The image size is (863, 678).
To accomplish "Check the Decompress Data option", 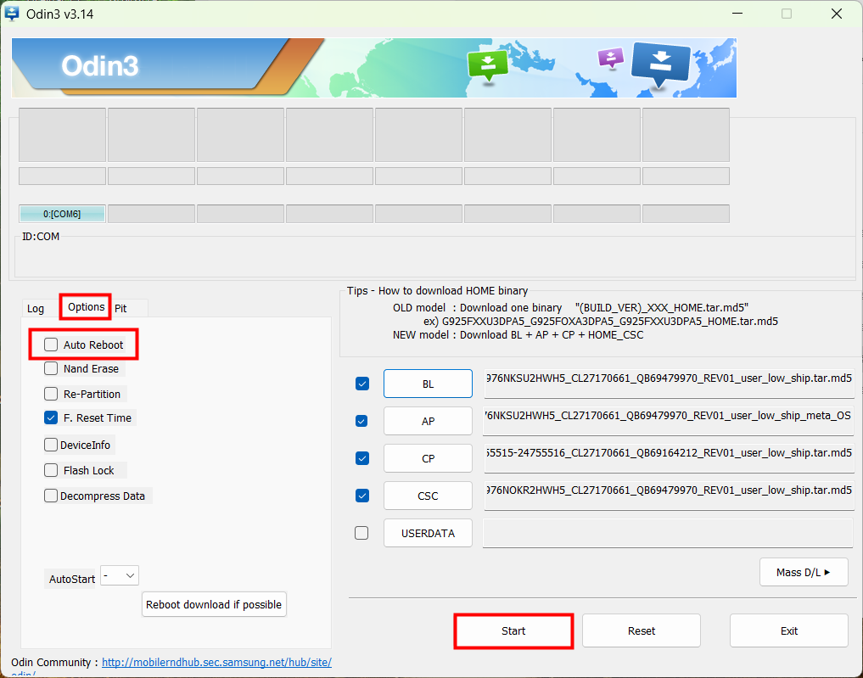I will coord(51,496).
